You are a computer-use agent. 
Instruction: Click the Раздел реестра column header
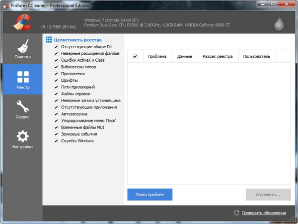218,57
